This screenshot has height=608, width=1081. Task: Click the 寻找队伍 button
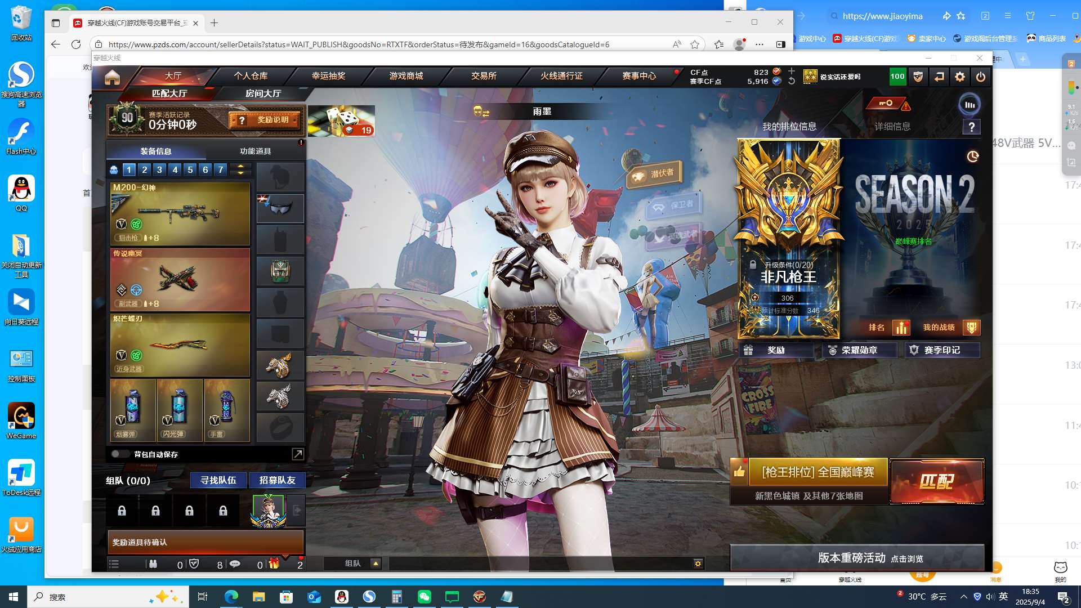pos(218,480)
